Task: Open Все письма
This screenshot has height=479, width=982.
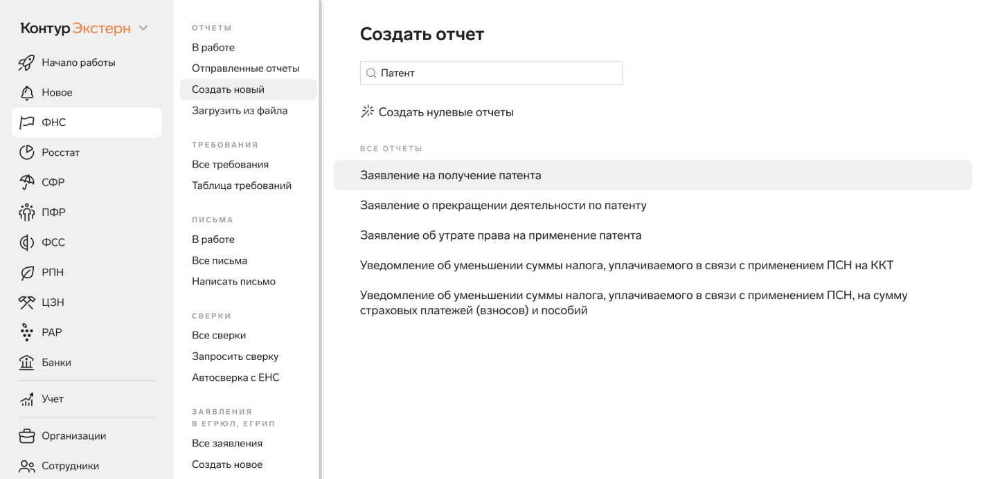Action: pos(220,261)
